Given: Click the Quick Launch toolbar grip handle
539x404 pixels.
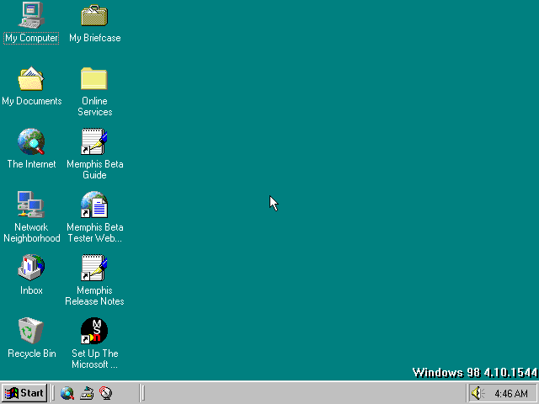Looking at the screenshot, I should pyautogui.click(x=53, y=393).
